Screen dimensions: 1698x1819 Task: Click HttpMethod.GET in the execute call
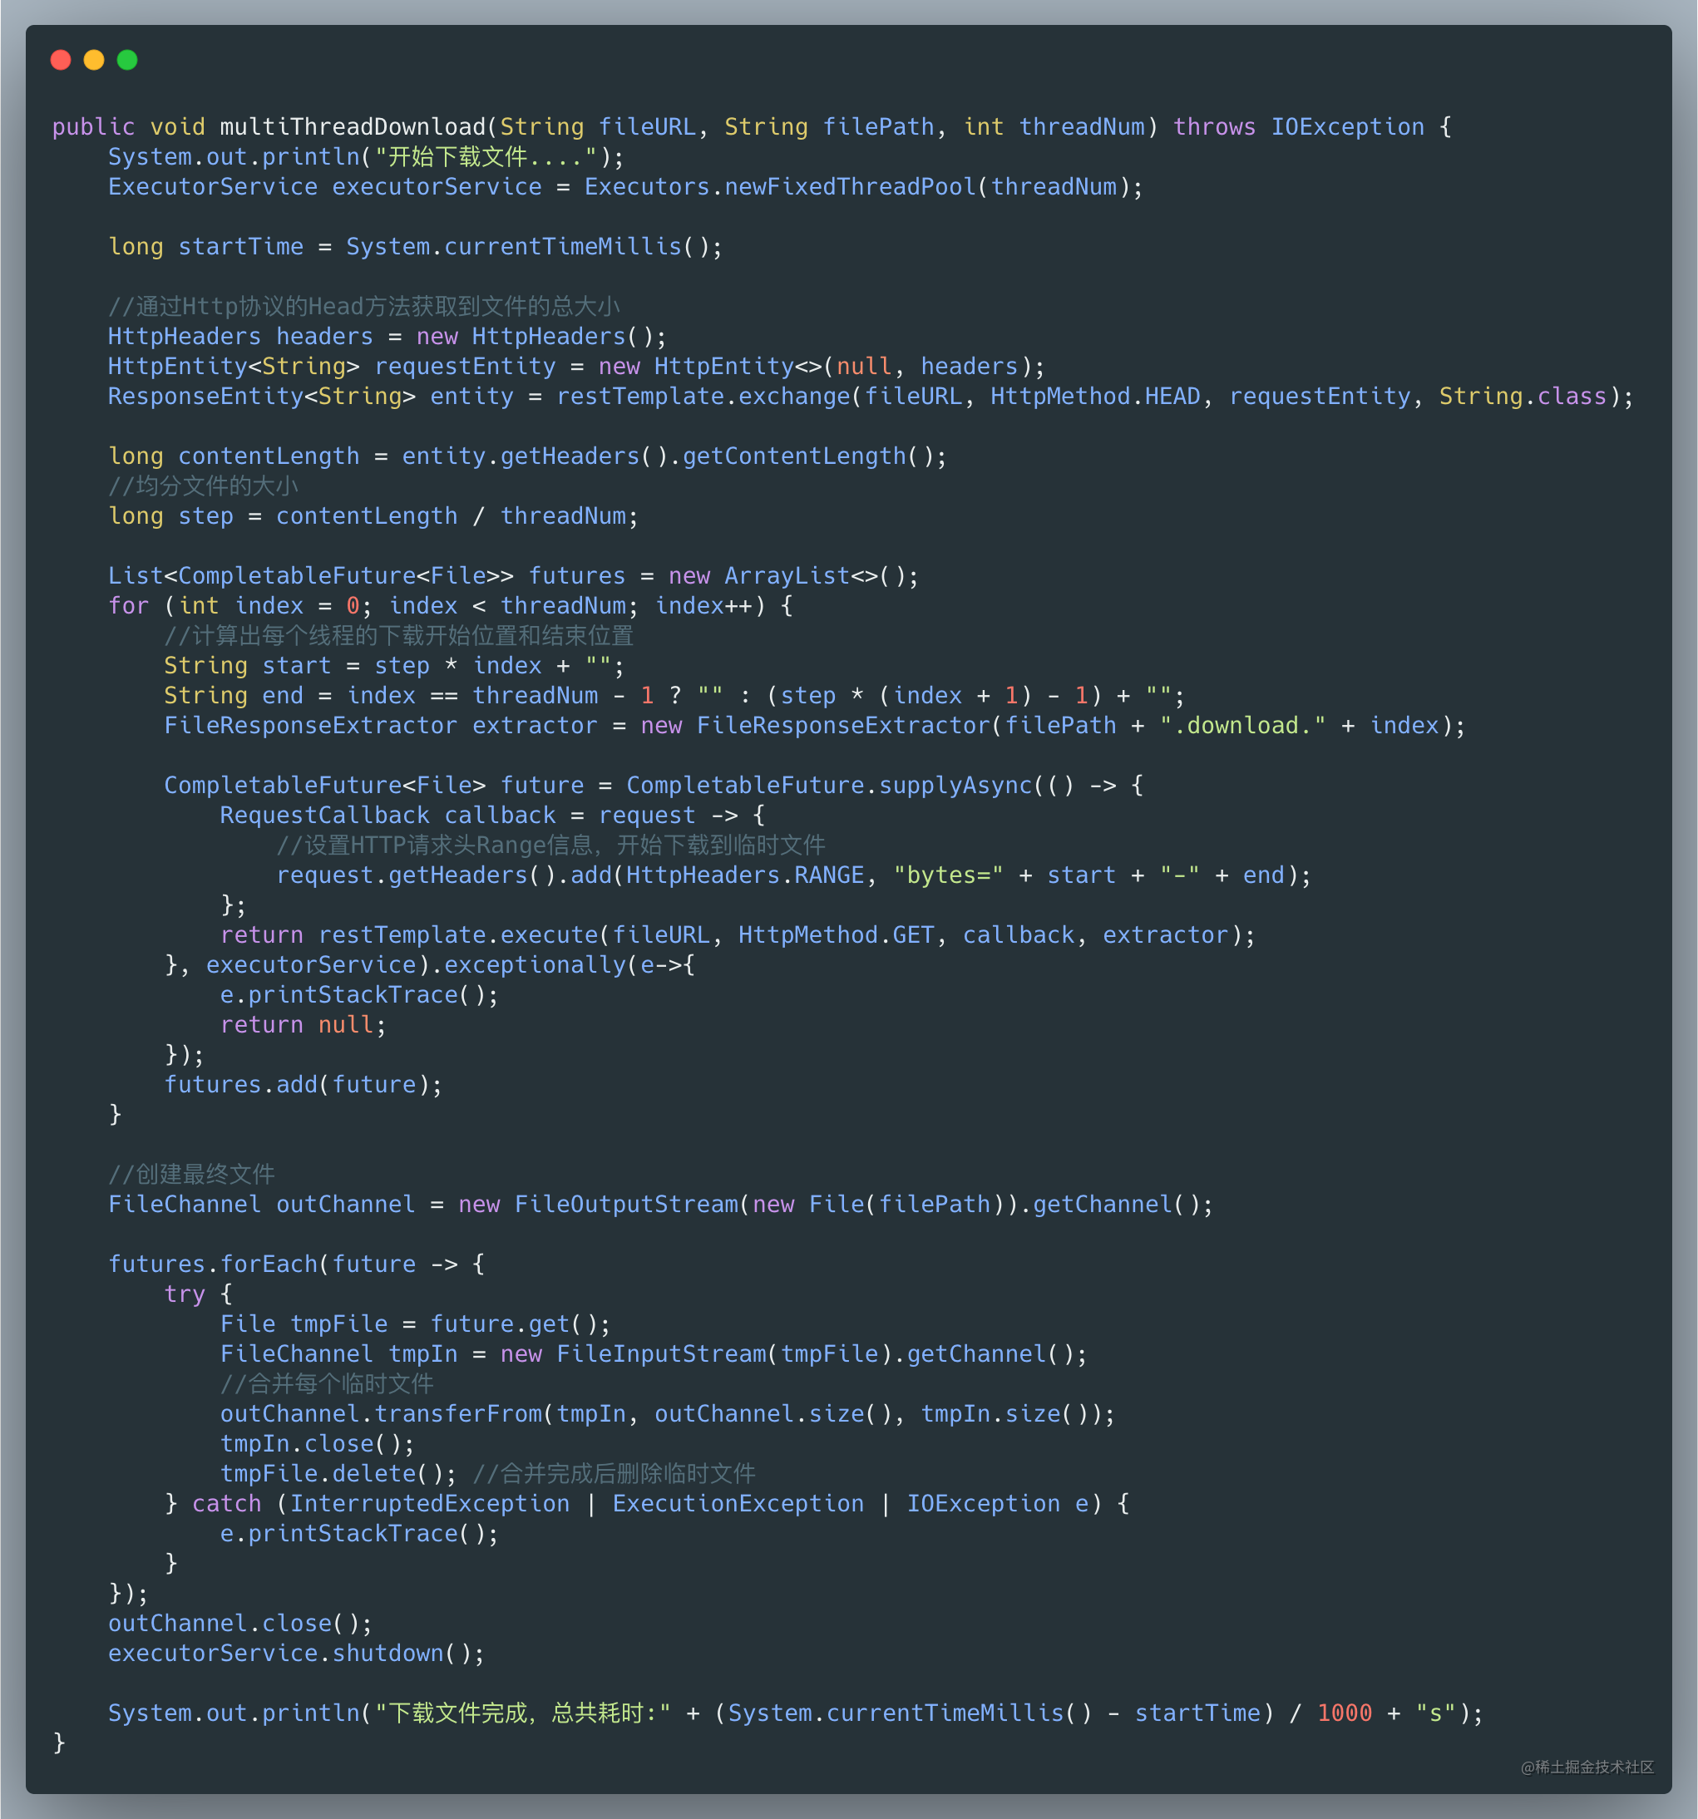[836, 935]
